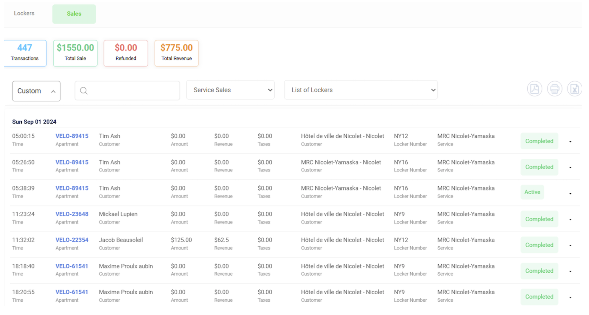
Task: Click Hôtel de ville de Nicolet at 05:00:15
Action: tap(342, 136)
